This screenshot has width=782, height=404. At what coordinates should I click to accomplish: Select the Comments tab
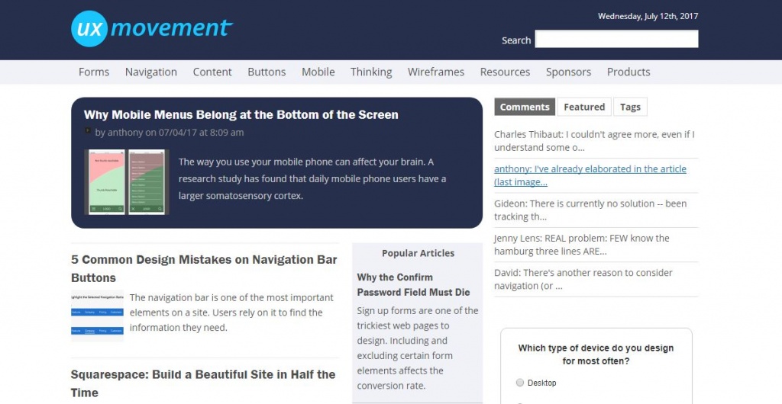click(x=525, y=107)
